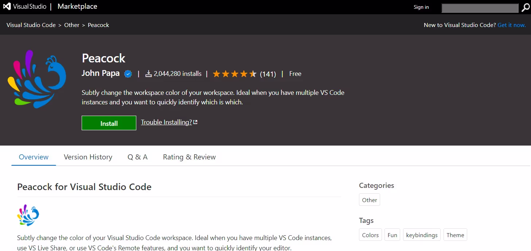This screenshot has height=251, width=531.
Task: Click the green Install button
Action: point(109,123)
